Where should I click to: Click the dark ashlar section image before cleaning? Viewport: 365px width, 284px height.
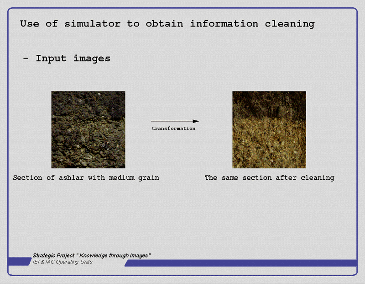[x=88, y=129]
